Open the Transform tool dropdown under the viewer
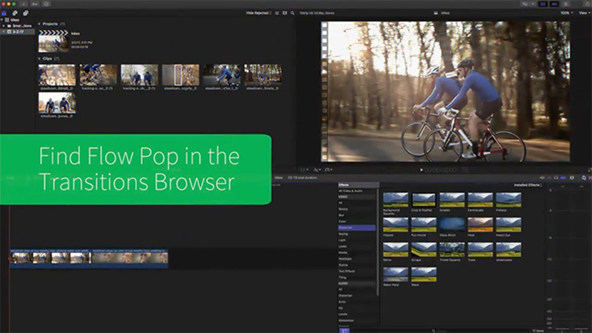This screenshot has height=333, width=592. (305, 170)
